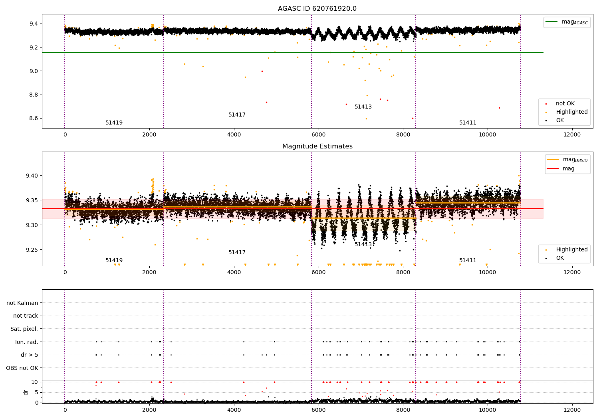Click obsid label 51417 in the top plot
This screenshot has height=419, width=599.
[x=237, y=115]
